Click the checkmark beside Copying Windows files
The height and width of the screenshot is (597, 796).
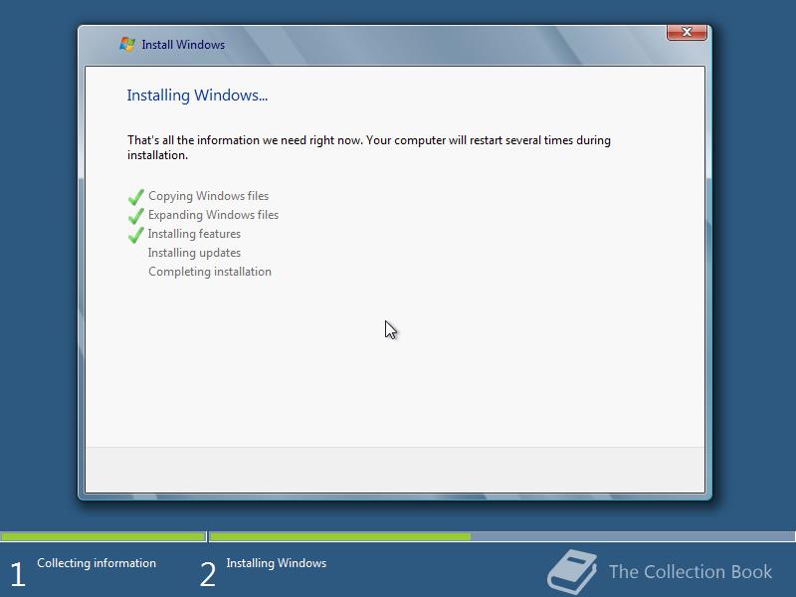[x=135, y=197]
